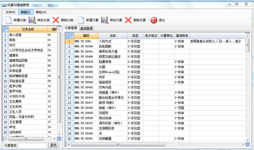Viewport: 254px width, 150px height.
Task: Click the 删除分类 red X icon
Action: click(x=56, y=20)
